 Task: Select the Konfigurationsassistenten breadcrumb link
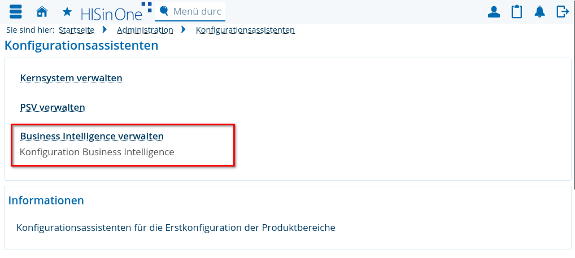(x=245, y=30)
